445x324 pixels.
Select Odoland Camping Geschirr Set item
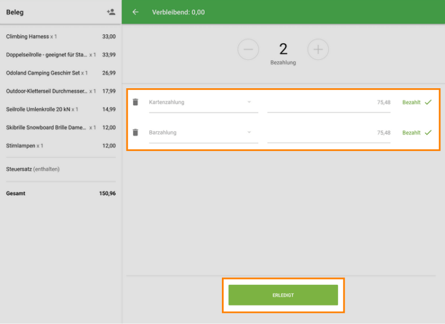coord(61,73)
